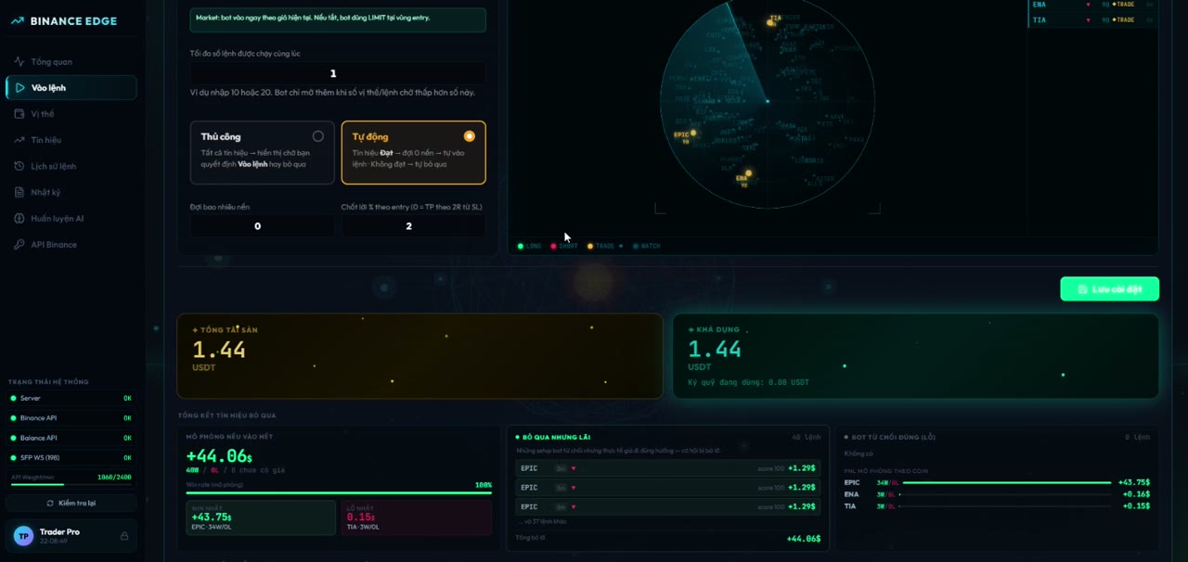The image size is (1188, 562).
Task: Click the Lỗ nhất 0.15$ card
Action: (417, 517)
